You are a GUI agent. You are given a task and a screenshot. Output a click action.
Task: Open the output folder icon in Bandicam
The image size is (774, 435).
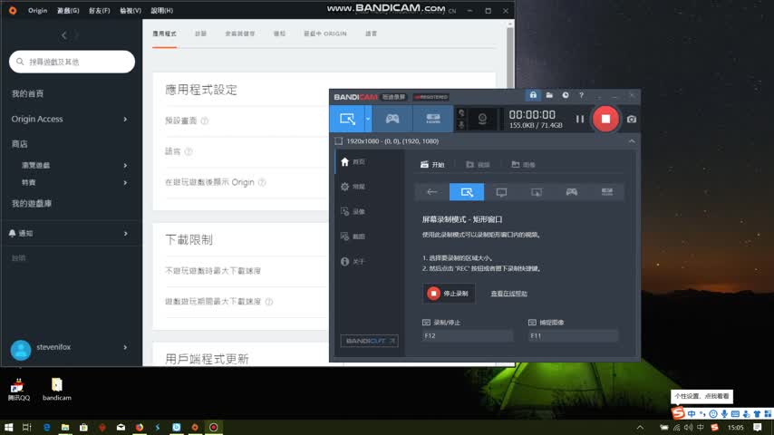pos(549,95)
